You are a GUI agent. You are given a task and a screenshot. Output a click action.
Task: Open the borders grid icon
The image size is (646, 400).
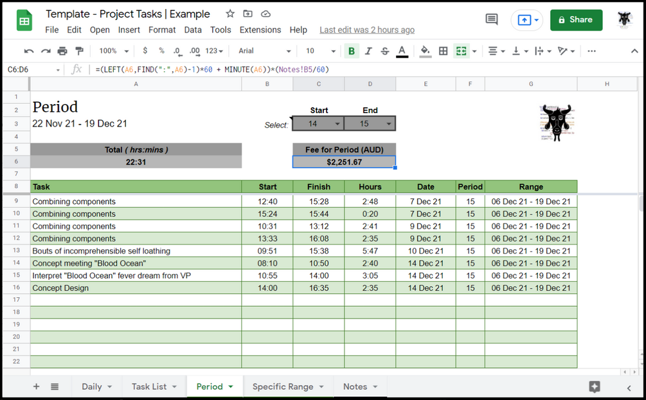[x=444, y=51]
